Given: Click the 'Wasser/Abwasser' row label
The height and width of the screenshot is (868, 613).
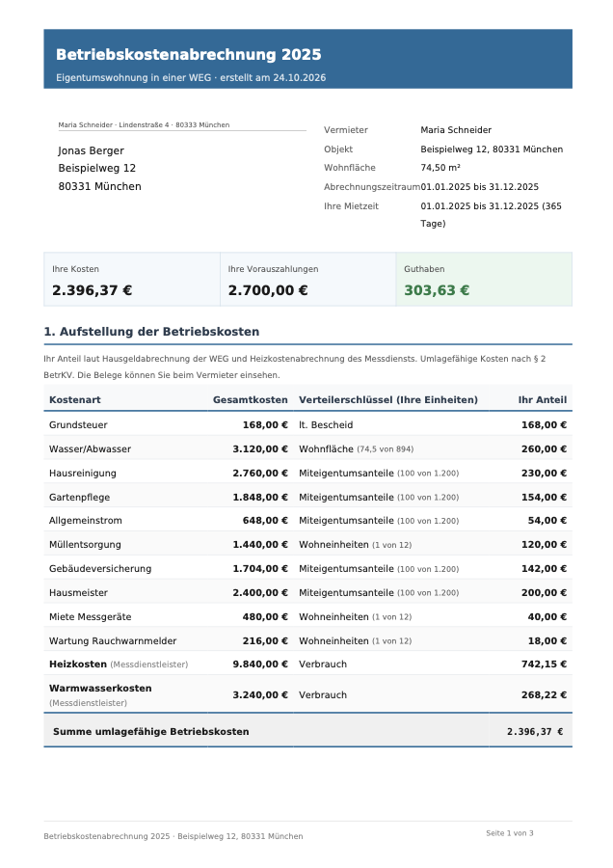Looking at the screenshot, I should (91, 448).
